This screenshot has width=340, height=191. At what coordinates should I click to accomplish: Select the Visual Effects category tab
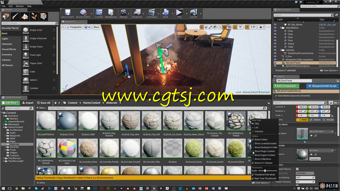pos(10,49)
